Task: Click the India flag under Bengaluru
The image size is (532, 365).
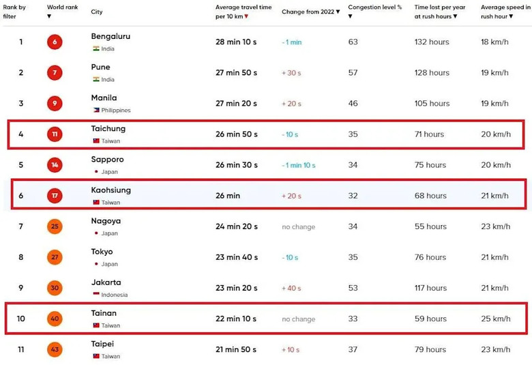Action: 96,48
